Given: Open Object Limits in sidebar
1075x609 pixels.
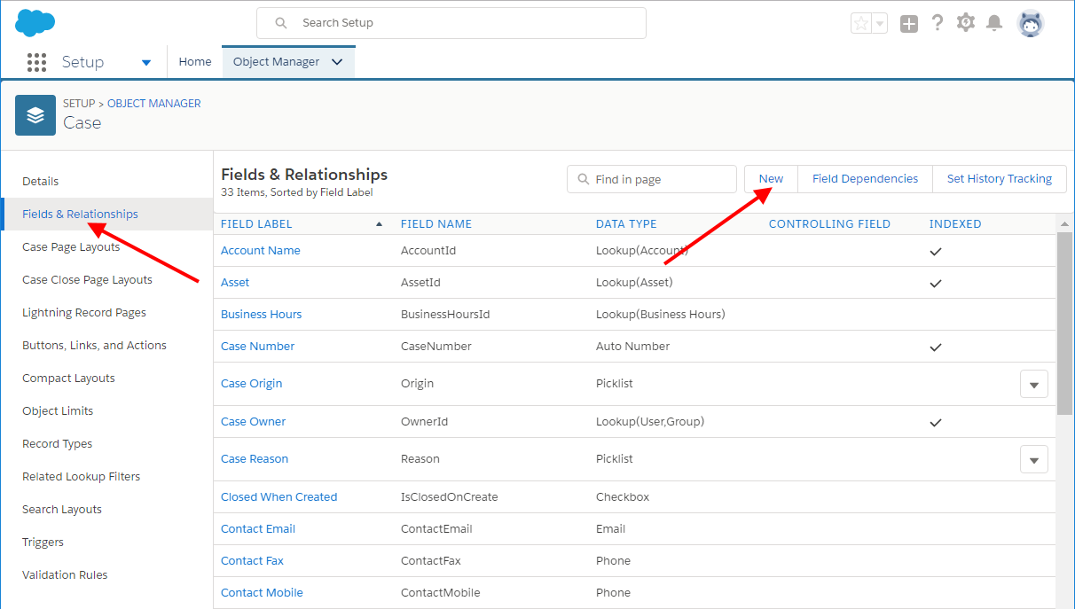Looking at the screenshot, I should [x=58, y=410].
